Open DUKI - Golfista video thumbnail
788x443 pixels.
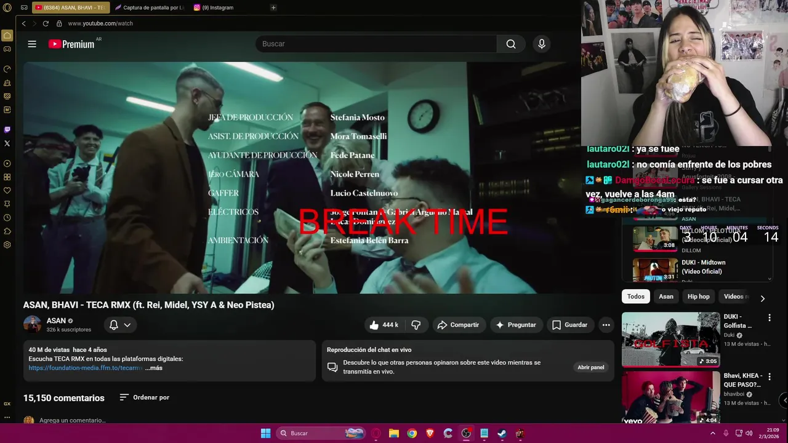coord(670,340)
